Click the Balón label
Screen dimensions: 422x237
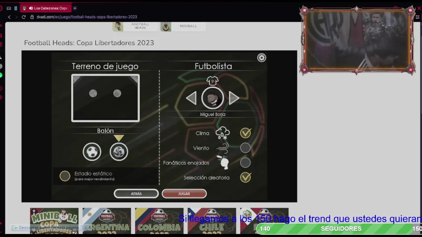pos(105,131)
